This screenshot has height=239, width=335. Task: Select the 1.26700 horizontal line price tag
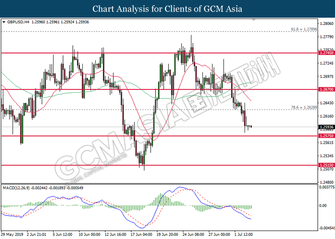coord(326,89)
